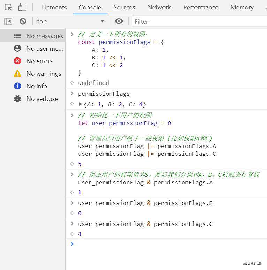
Task: Clear the console with the ban icon
Action: coord(23,21)
